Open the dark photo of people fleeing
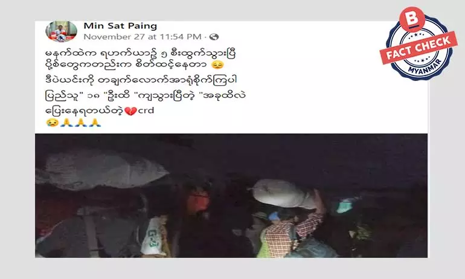 tap(231, 196)
